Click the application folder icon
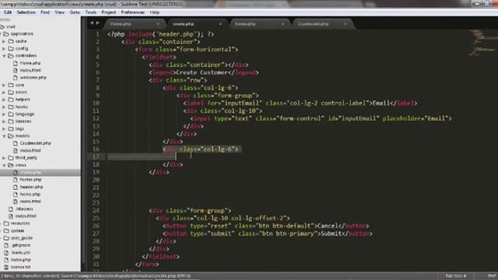498x280 pixels. pos(6,33)
